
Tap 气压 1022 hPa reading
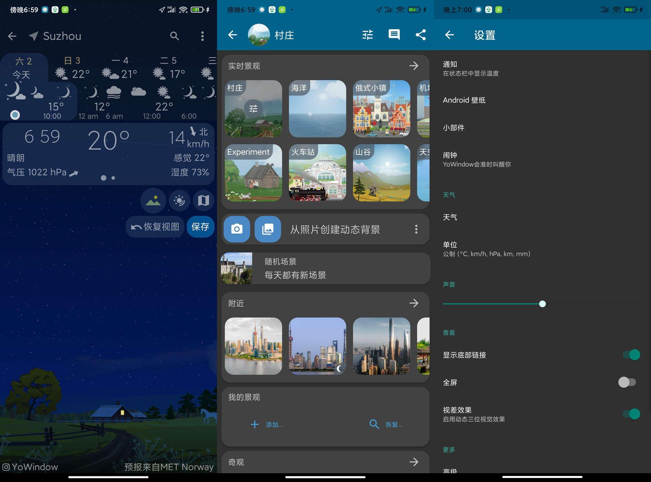click(43, 172)
